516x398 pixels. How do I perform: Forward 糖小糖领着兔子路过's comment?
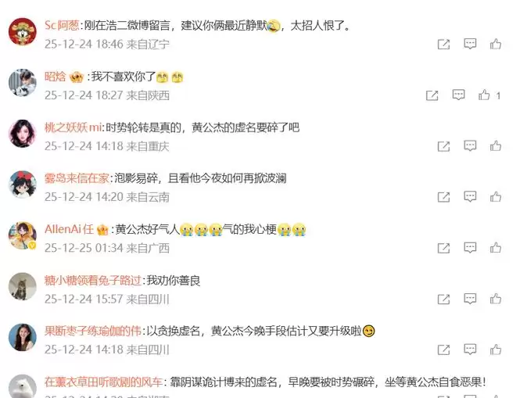[443, 299]
